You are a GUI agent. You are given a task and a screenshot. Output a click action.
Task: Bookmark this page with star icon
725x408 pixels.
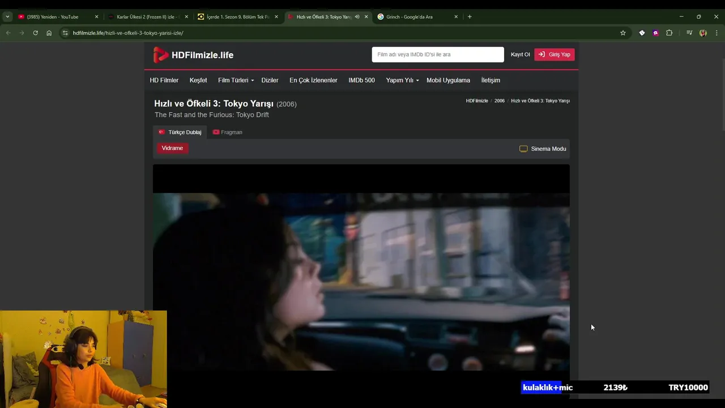(x=623, y=33)
